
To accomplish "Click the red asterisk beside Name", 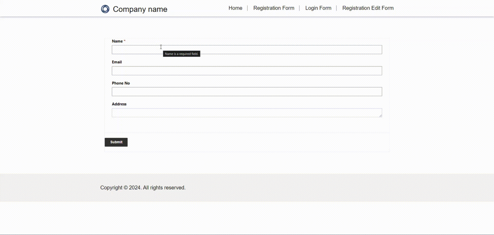I will tap(124, 41).
